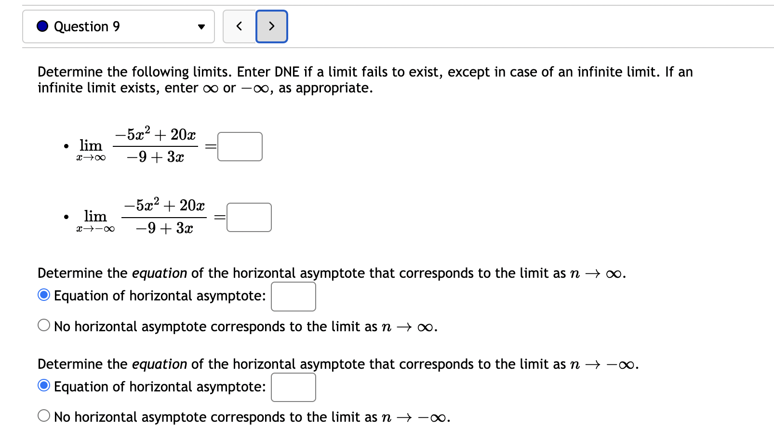Image resolution: width=774 pixels, height=441 pixels.
Task: Click the question selector showing Question 9
Action: (x=118, y=26)
